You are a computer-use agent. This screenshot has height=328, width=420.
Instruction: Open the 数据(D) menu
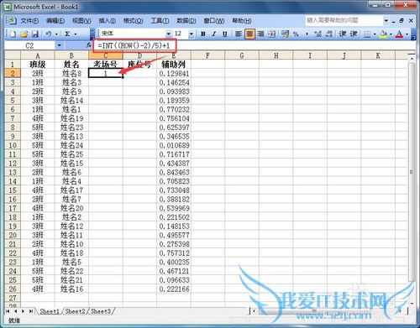click(186, 21)
